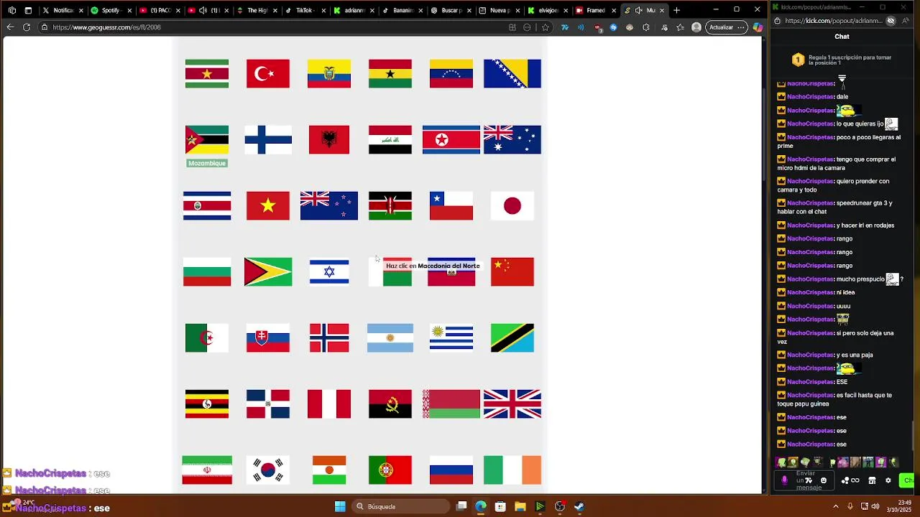
Task: Click the green Chat send button
Action: coord(908,480)
